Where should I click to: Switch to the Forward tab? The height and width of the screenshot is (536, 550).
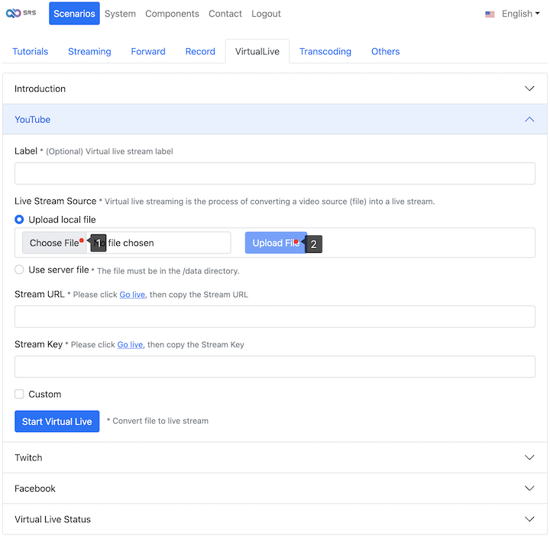tap(148, 51)
